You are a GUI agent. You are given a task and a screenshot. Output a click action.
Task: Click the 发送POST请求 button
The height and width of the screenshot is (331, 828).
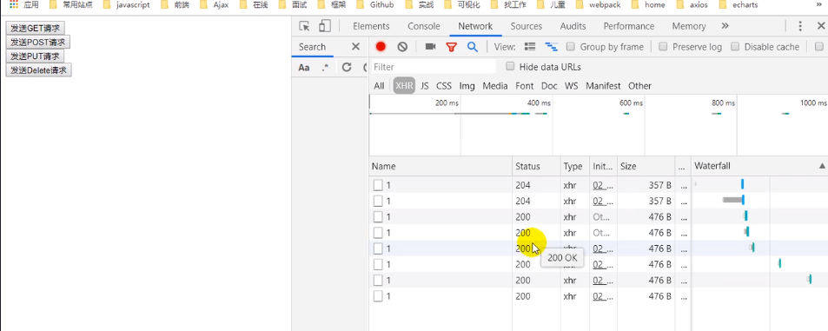pos(38,43)
